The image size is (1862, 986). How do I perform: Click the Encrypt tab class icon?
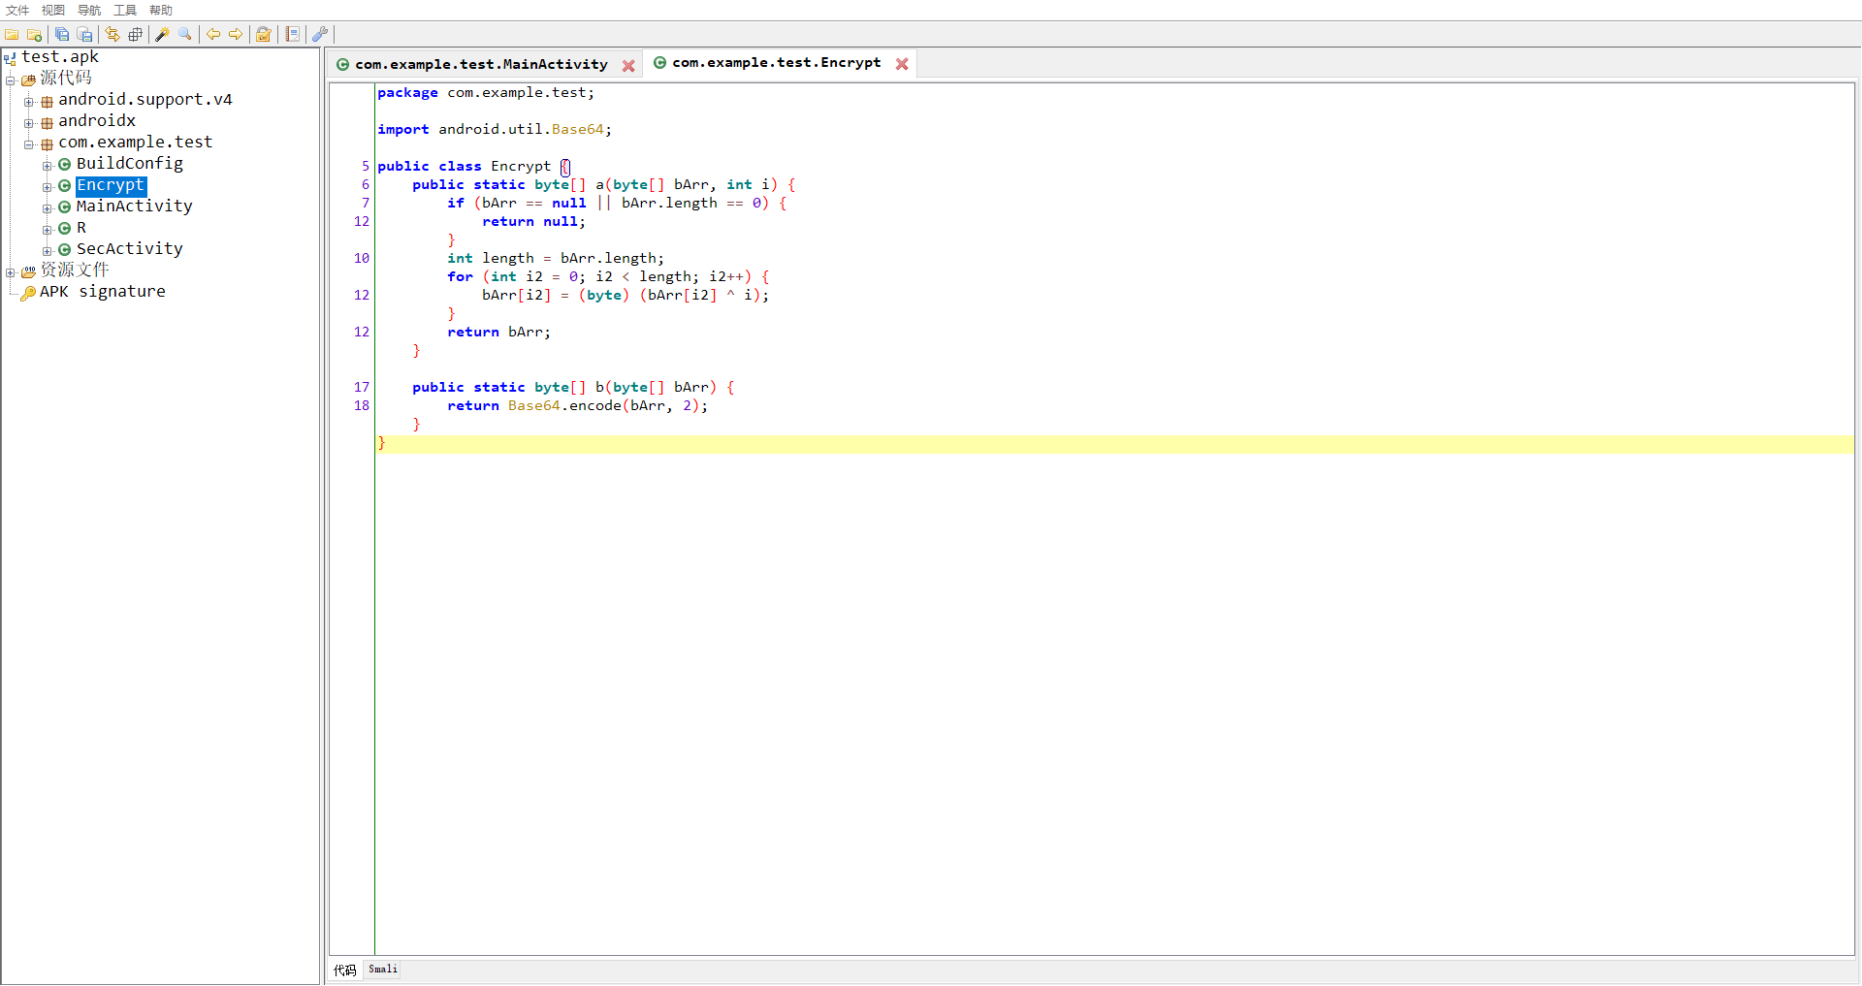click(660, 63)
